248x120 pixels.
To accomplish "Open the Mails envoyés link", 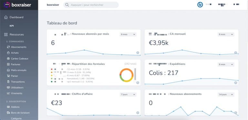I will [x=19, y=70].
